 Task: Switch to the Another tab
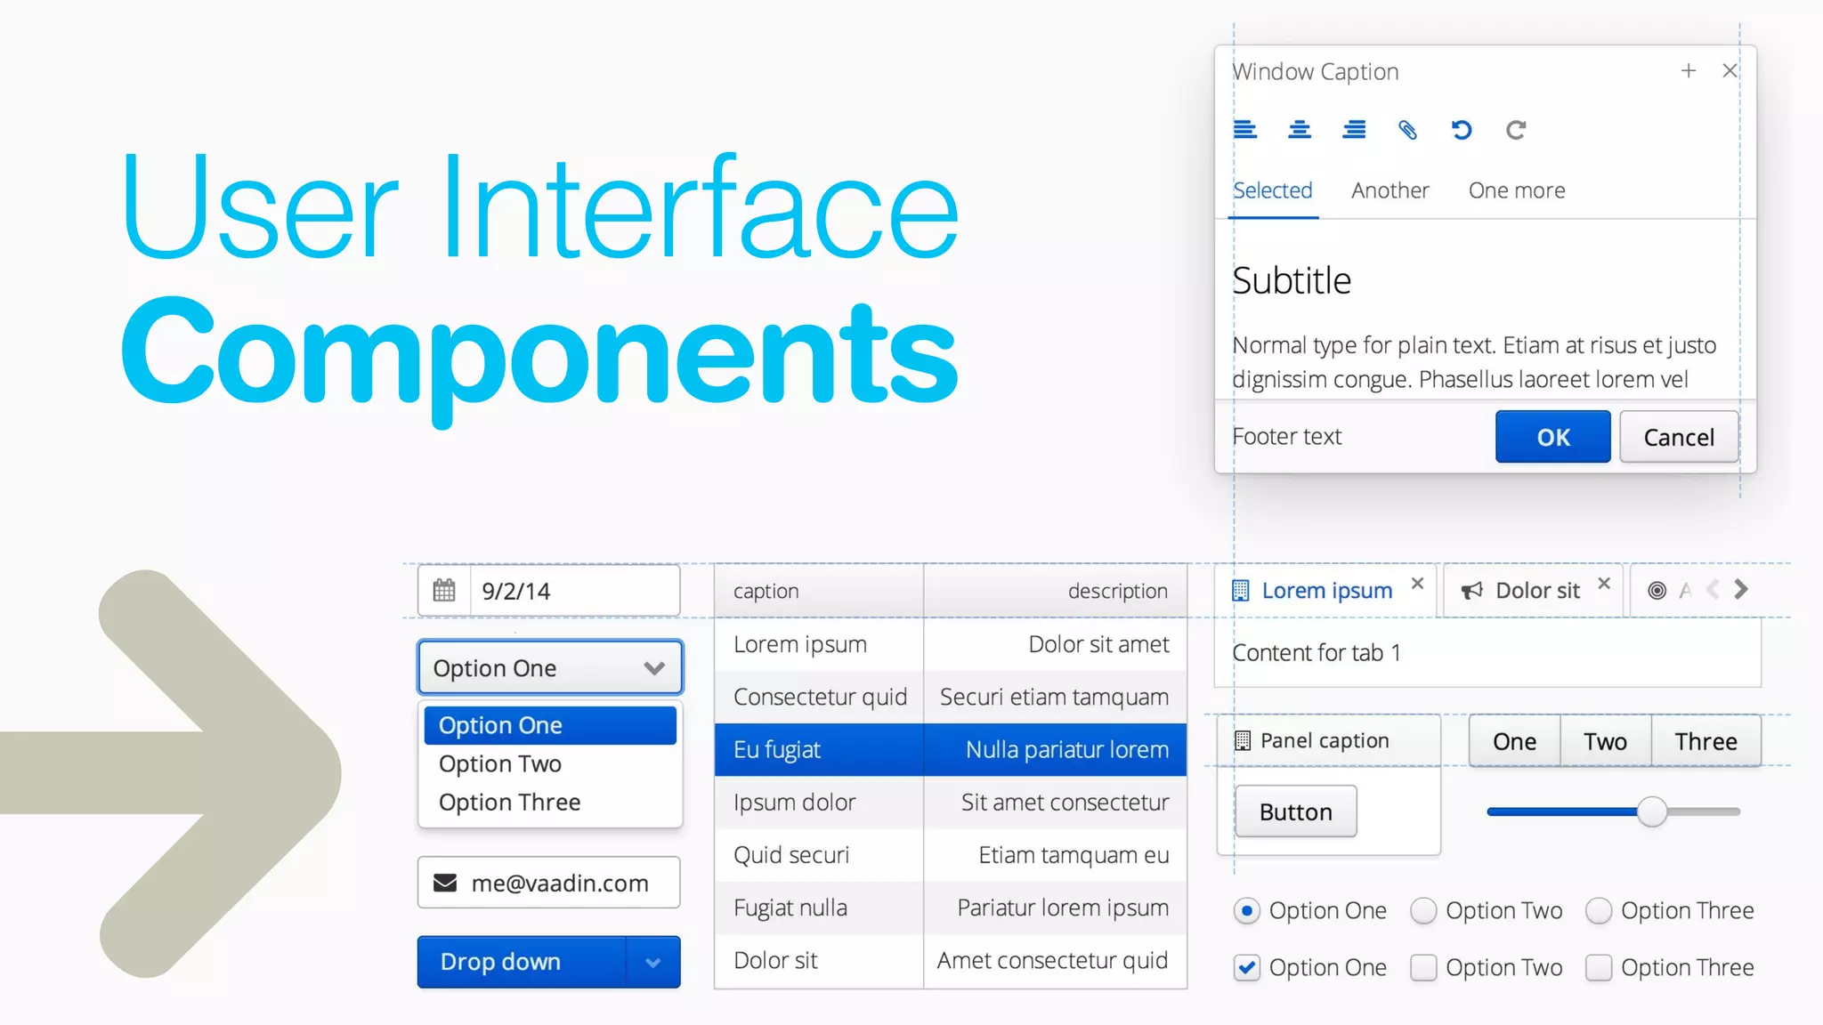click(x=1390, y=190)
